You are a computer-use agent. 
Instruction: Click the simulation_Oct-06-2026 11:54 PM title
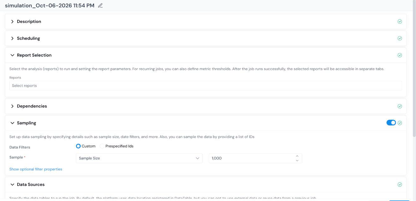click(x=50, y=6)
